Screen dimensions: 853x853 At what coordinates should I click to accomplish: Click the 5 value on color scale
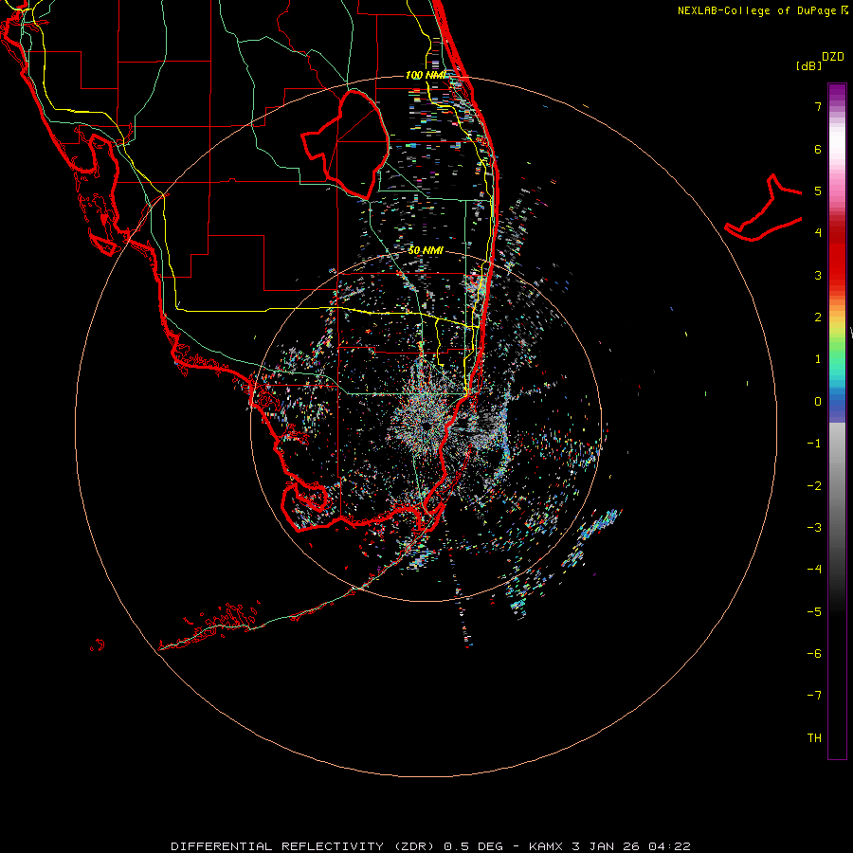pyautogui.click(x=818, y=191)
